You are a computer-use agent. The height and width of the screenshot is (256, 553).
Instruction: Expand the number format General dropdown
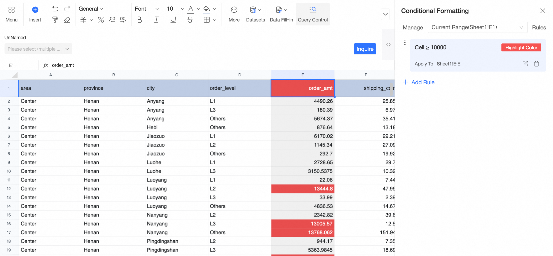(91, 9)
